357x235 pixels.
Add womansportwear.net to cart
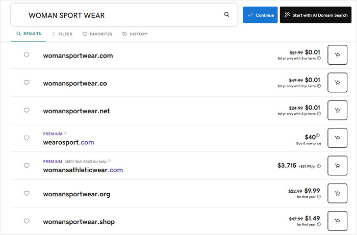[337, 111]
